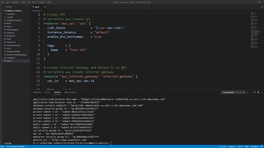Change end-of-line sequence CRLF

(247, 147)
